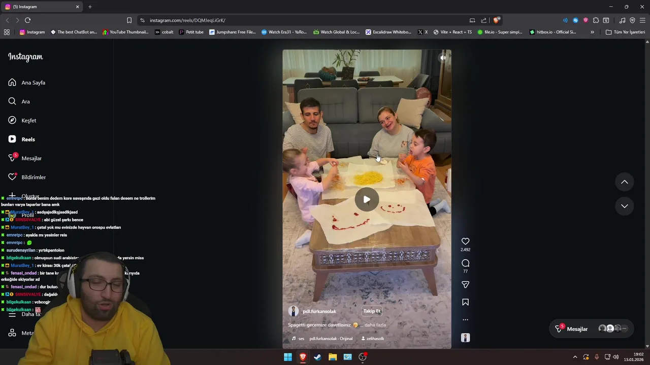This screenshot has height=365, width=650.
Task: Open File Explorer in taskbar
Action: pos(333,357)
